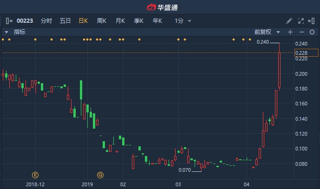Image resolution: width=320 pixels, height=189 pixels.
Task: Open the pencil drawing tool
Action: tap(289, 21)
